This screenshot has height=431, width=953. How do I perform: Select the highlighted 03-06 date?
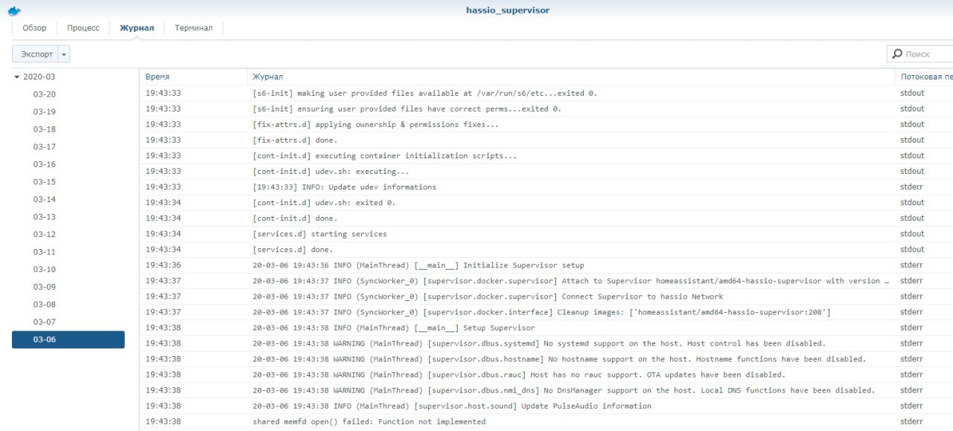click(x=68, y=340)
